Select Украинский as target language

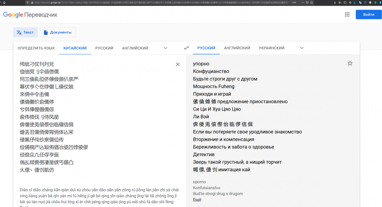[272, 48]
